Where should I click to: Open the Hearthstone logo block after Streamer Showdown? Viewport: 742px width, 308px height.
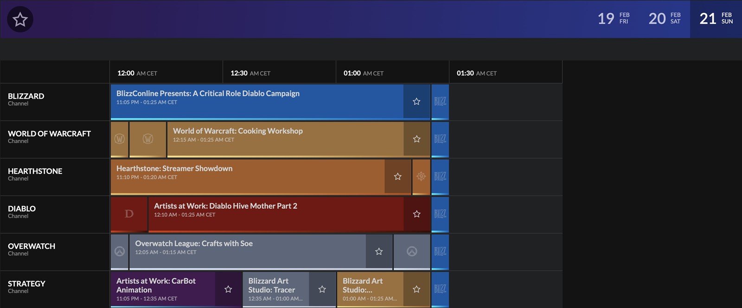(421, 176)
